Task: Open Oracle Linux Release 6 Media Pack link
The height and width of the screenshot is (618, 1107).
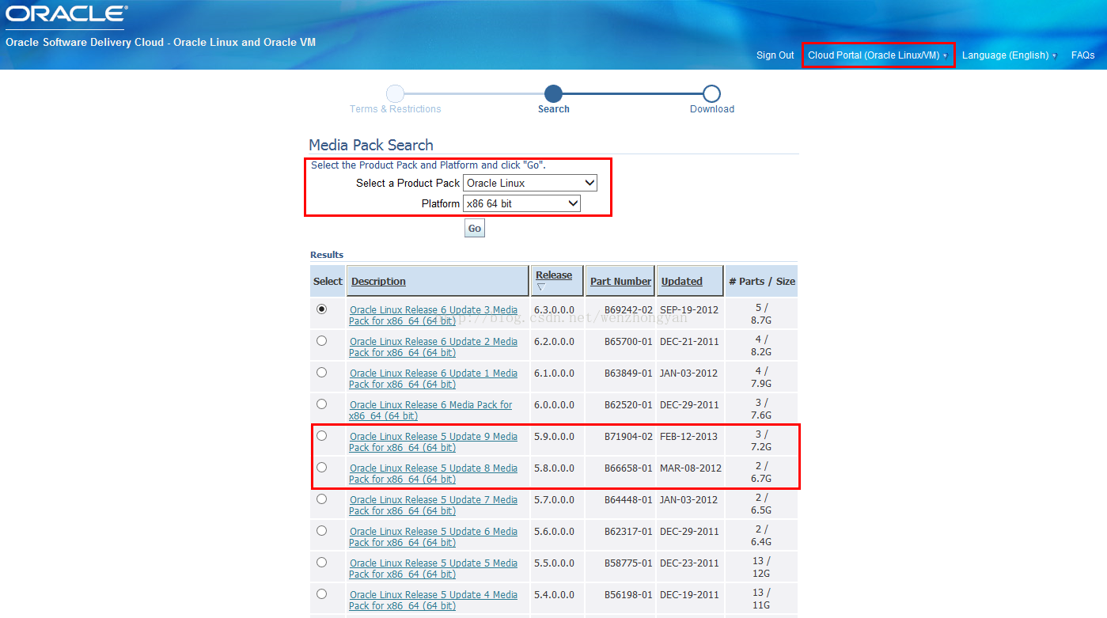Action: coord(430,410)
